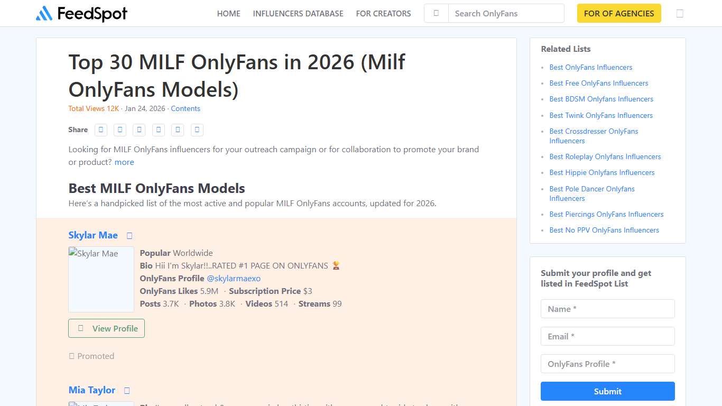Screen dimensions: 722x406
Task: Click the Name input field in the form
Action: (x=607, y=309)
